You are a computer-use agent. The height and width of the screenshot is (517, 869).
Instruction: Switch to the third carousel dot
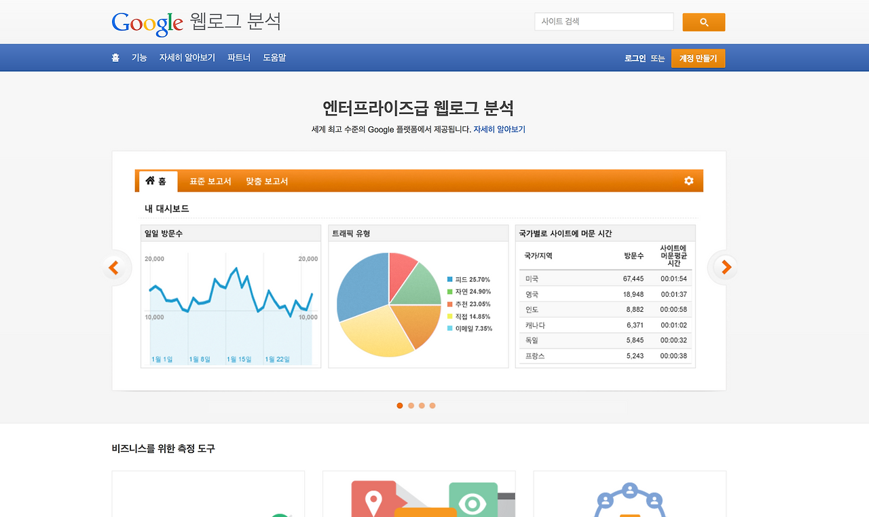pos(422,406)
